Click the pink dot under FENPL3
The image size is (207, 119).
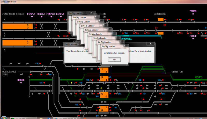51,17
